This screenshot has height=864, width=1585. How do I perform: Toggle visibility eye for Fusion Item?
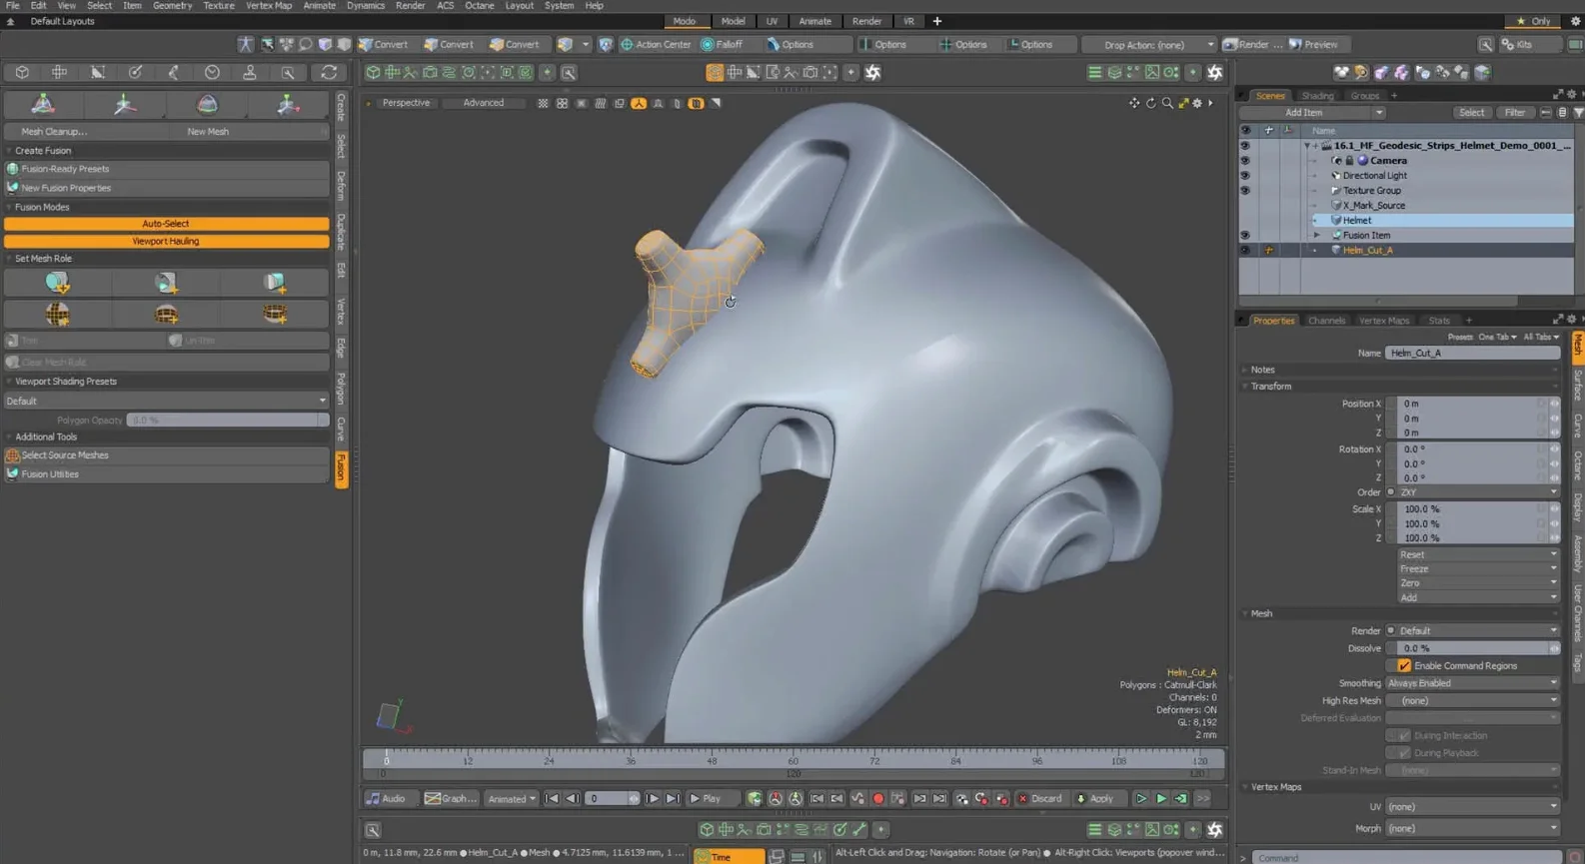(x=1245, y=235)
